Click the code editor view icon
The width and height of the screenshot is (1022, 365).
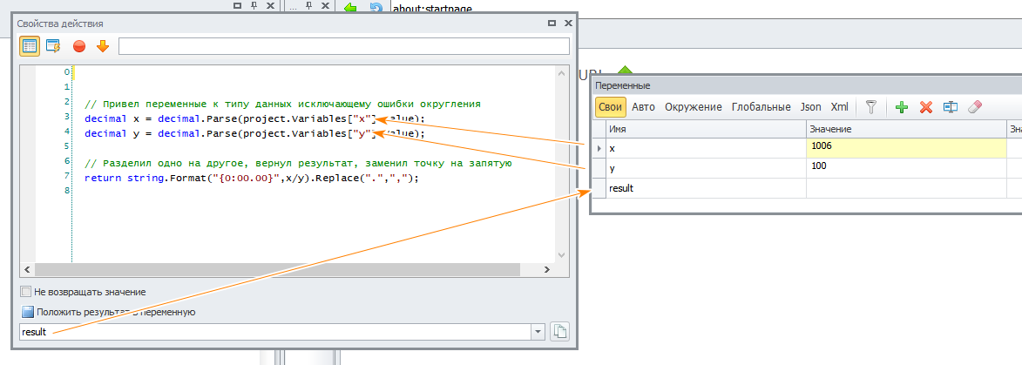[30, 46]
